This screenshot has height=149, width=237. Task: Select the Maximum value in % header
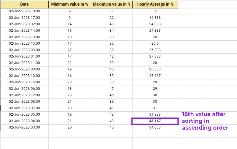[111, 4]
